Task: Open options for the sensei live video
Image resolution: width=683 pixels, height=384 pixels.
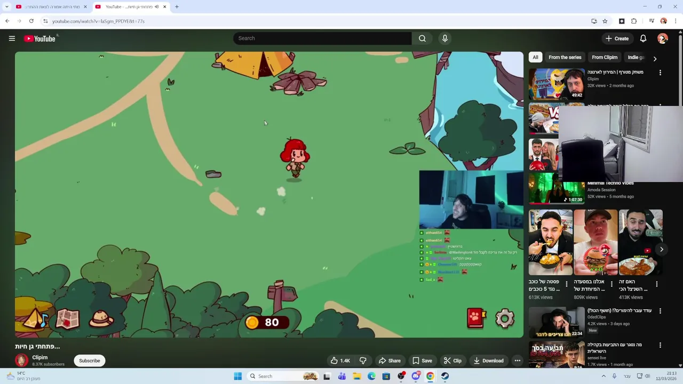Action: pyautogui.click(x=660, y=345)
